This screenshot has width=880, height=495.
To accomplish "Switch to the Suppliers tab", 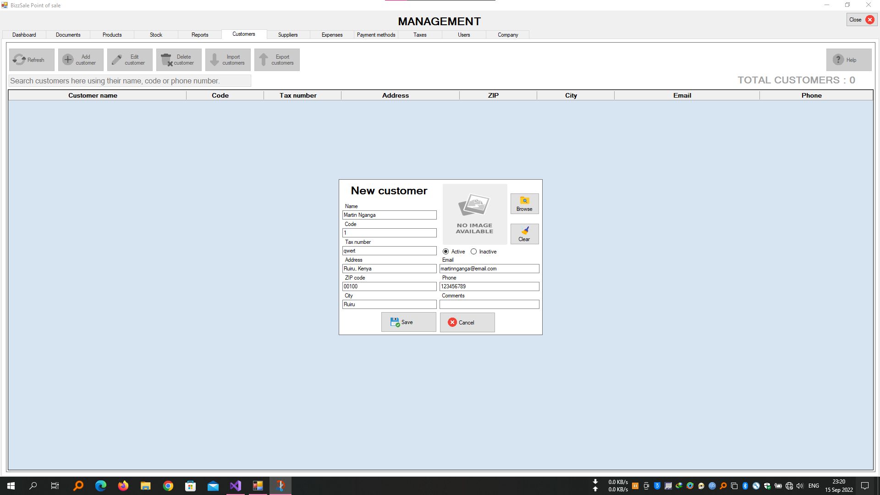I will tap(288, 35).
